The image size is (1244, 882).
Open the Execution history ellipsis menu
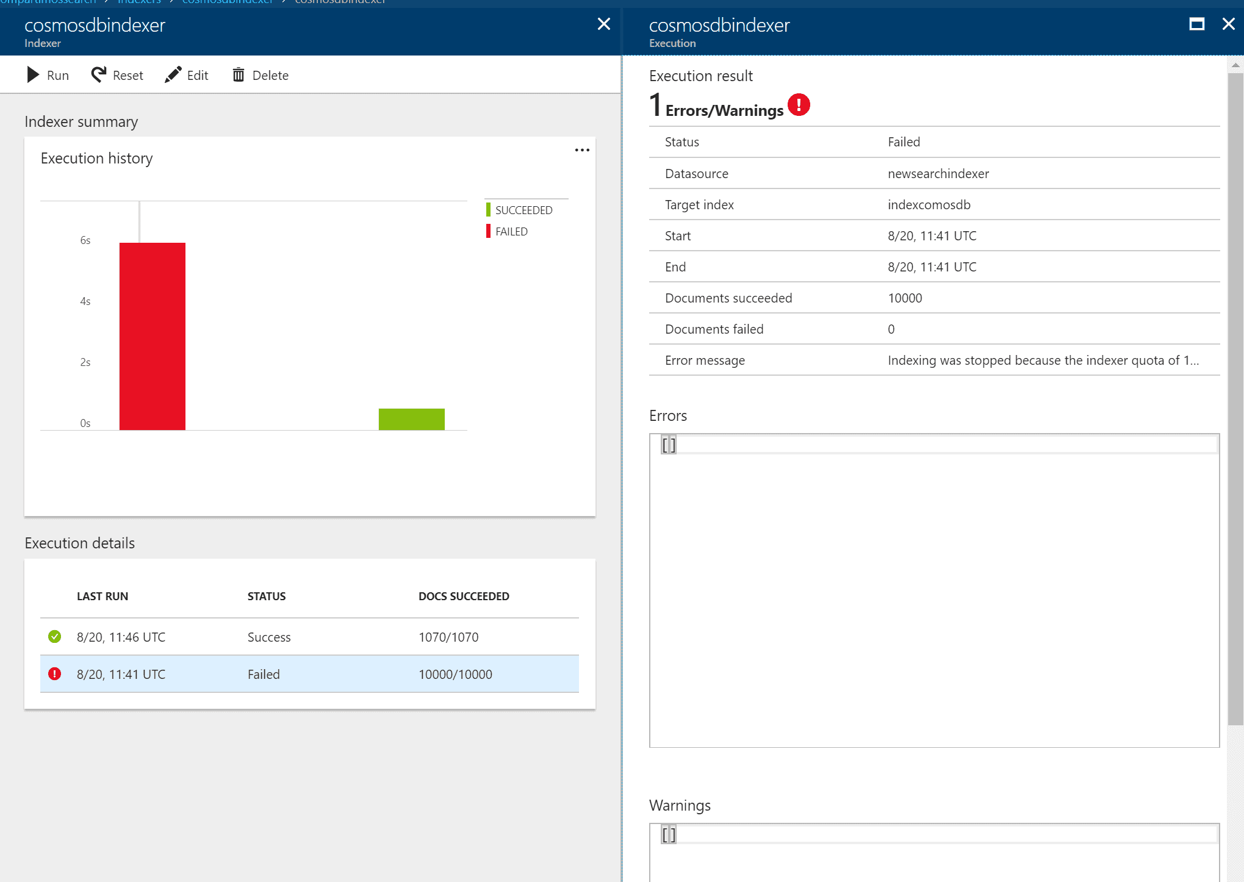pyautogui.click(x=582, y=150)
